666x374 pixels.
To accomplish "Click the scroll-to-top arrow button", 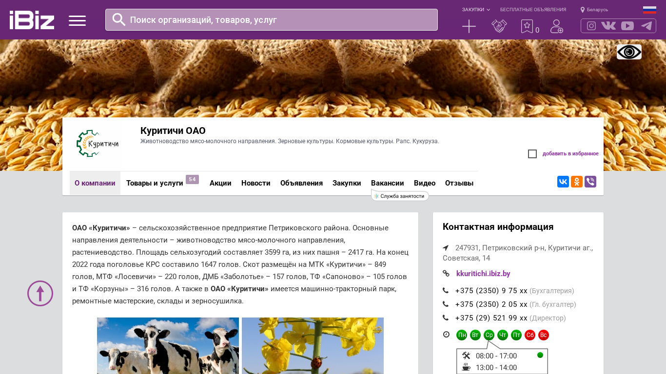I will [40, 293].
